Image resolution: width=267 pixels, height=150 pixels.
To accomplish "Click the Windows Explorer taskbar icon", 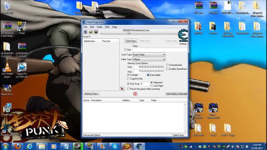I will tap(42, 146).
